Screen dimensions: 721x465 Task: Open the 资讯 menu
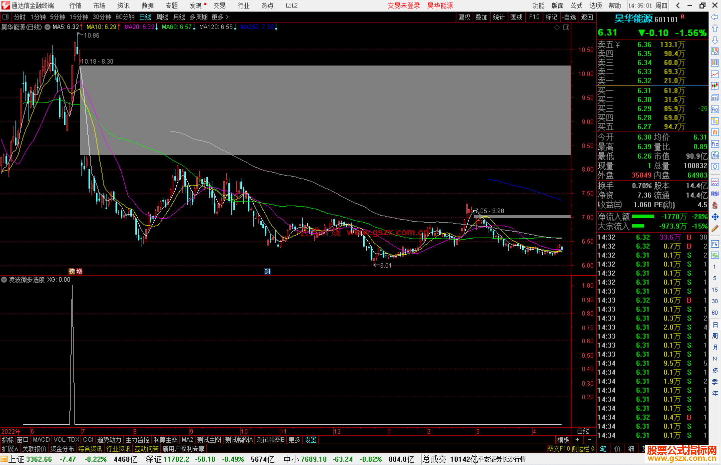pos(123,6)
